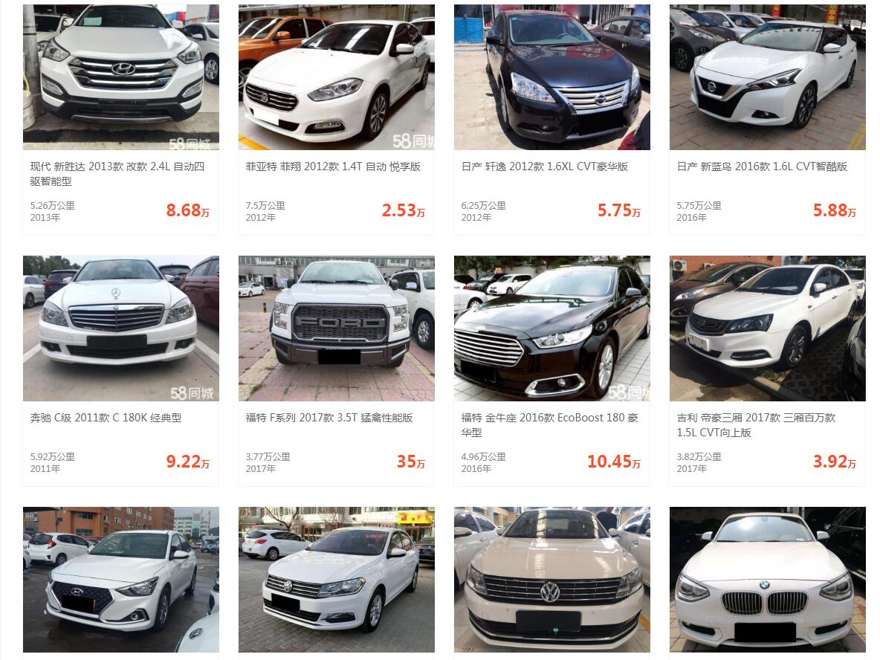Open the black Ford 金牛座 car photo
Image resolution: width=880 pixels, height=660 pixels.
551,329
